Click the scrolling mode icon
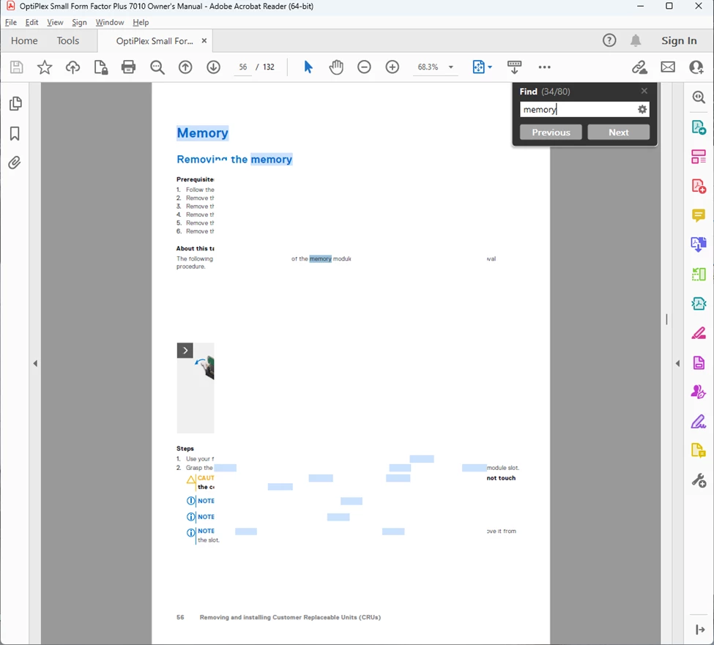Screen dimensions: 714x645 coord(515,67)
